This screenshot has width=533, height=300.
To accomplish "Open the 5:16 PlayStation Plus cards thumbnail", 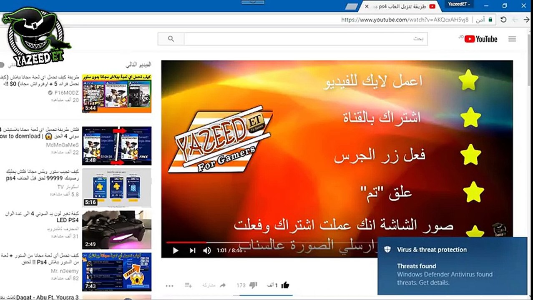I will pyautogui.click(x=117, y=188).
